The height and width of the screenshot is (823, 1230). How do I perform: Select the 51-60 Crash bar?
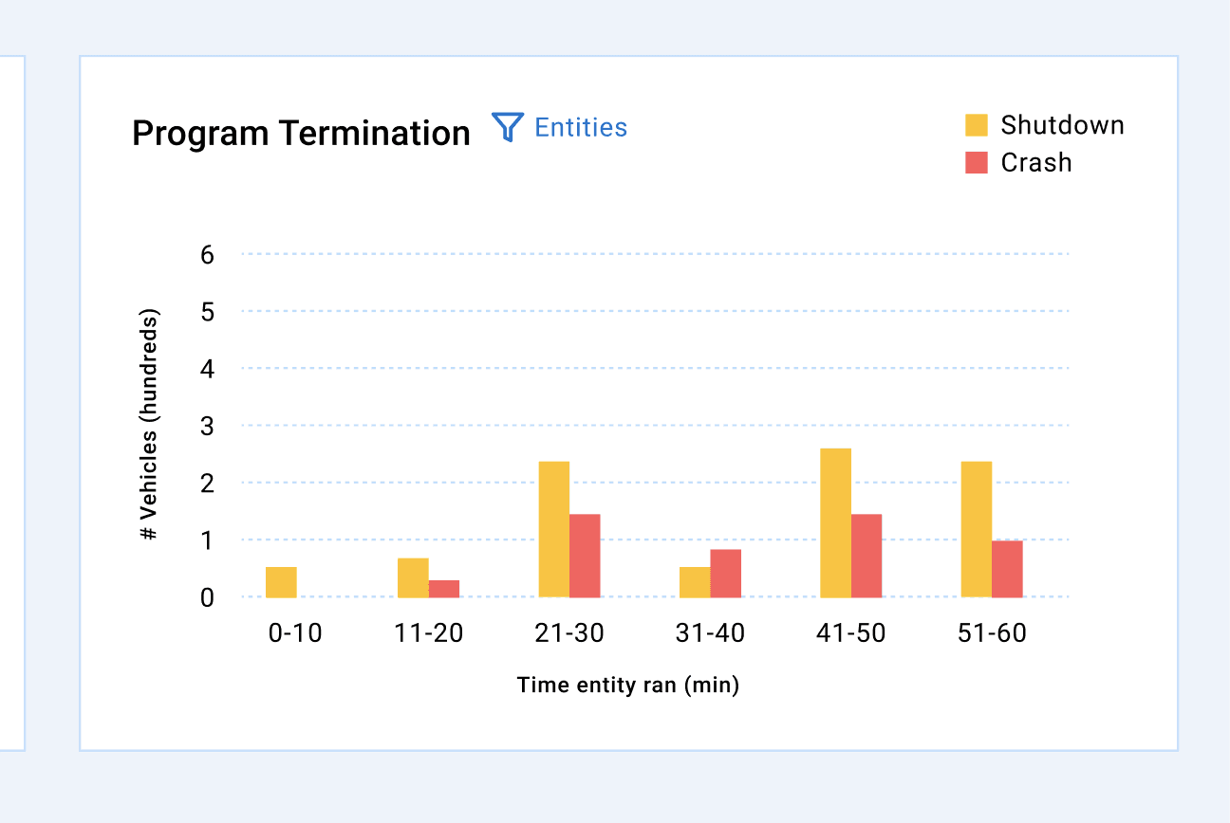coord(1007,569)
